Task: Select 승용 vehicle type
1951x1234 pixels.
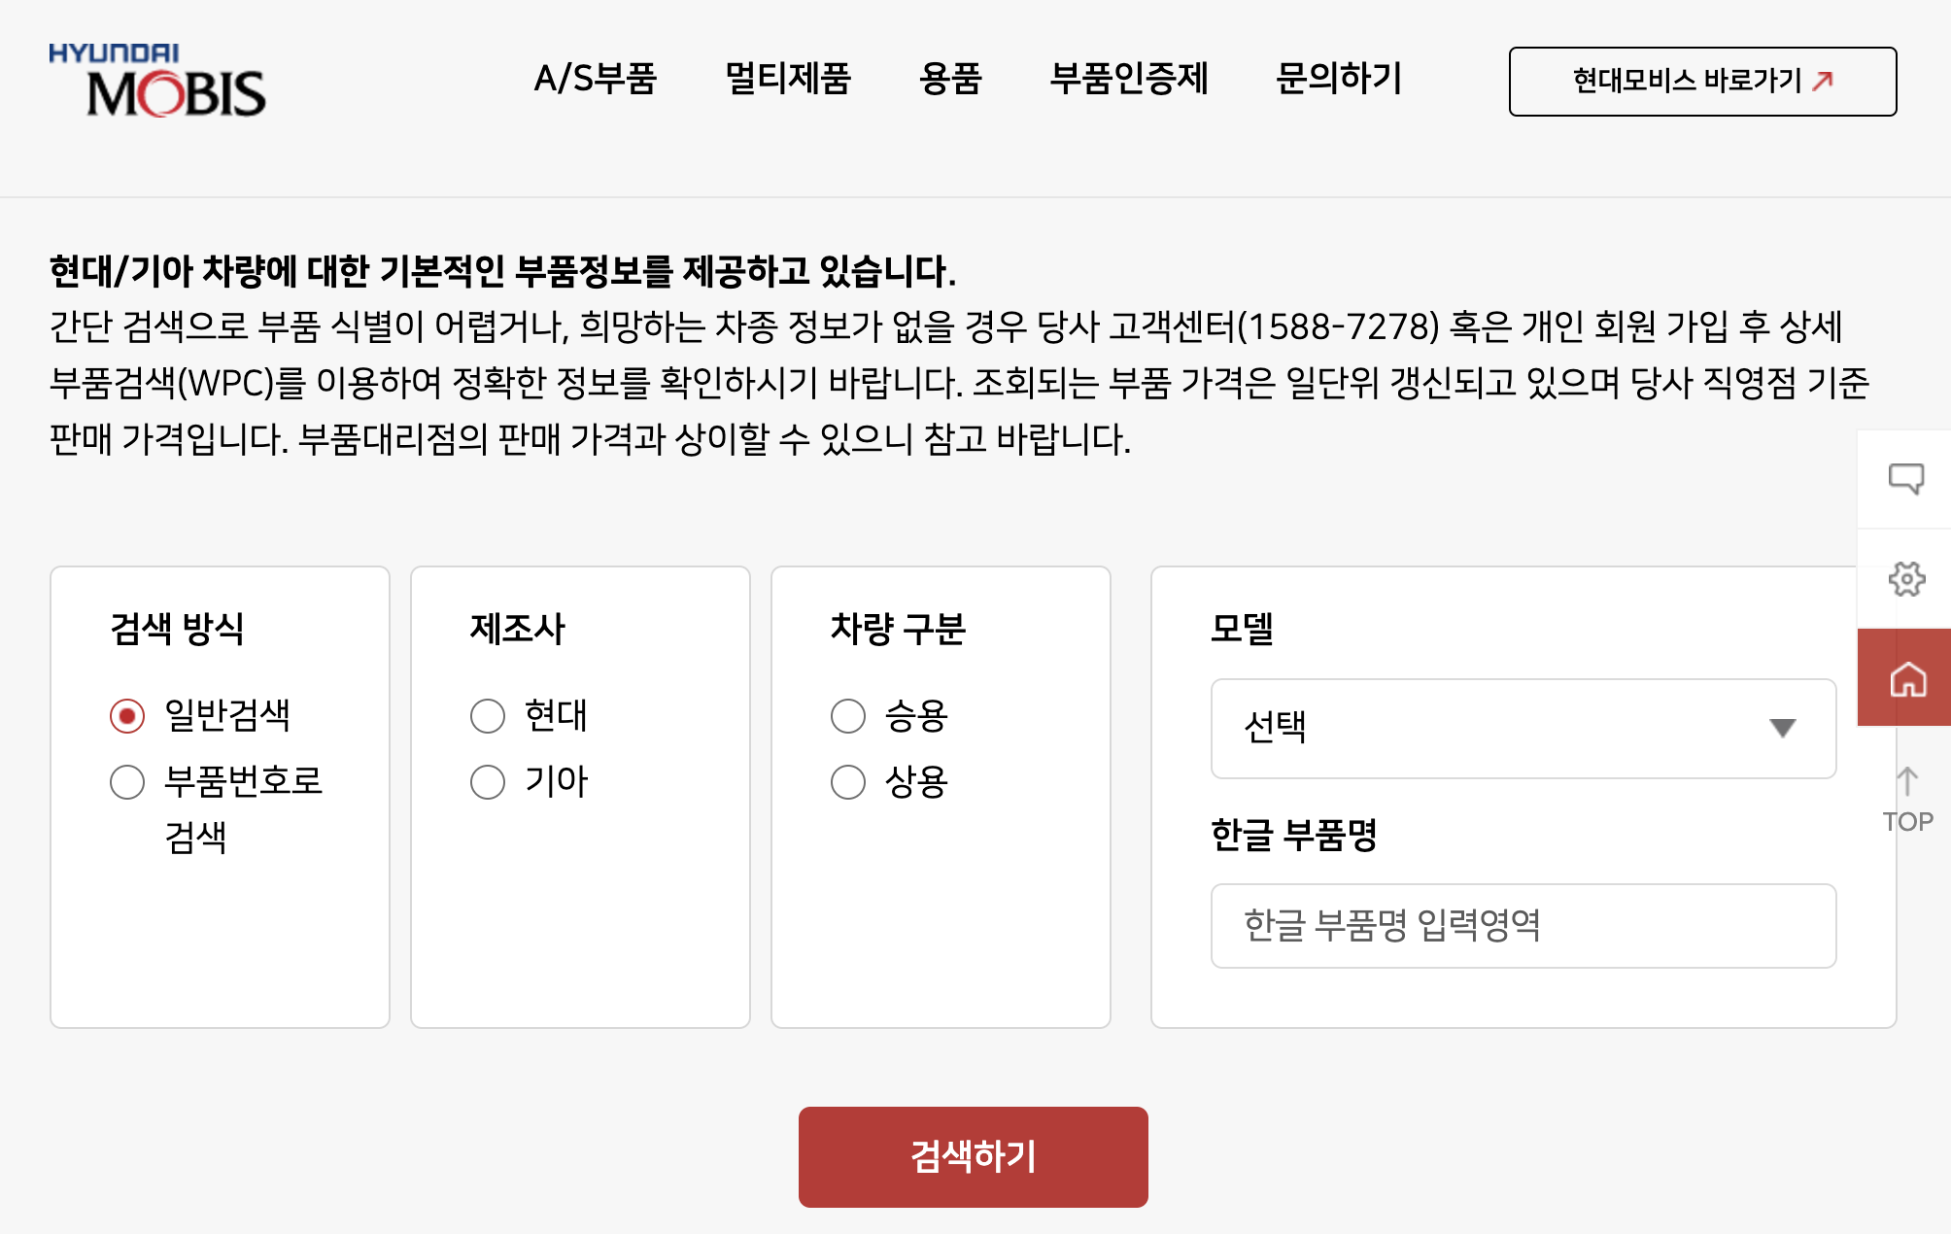Action: [847, 716]
